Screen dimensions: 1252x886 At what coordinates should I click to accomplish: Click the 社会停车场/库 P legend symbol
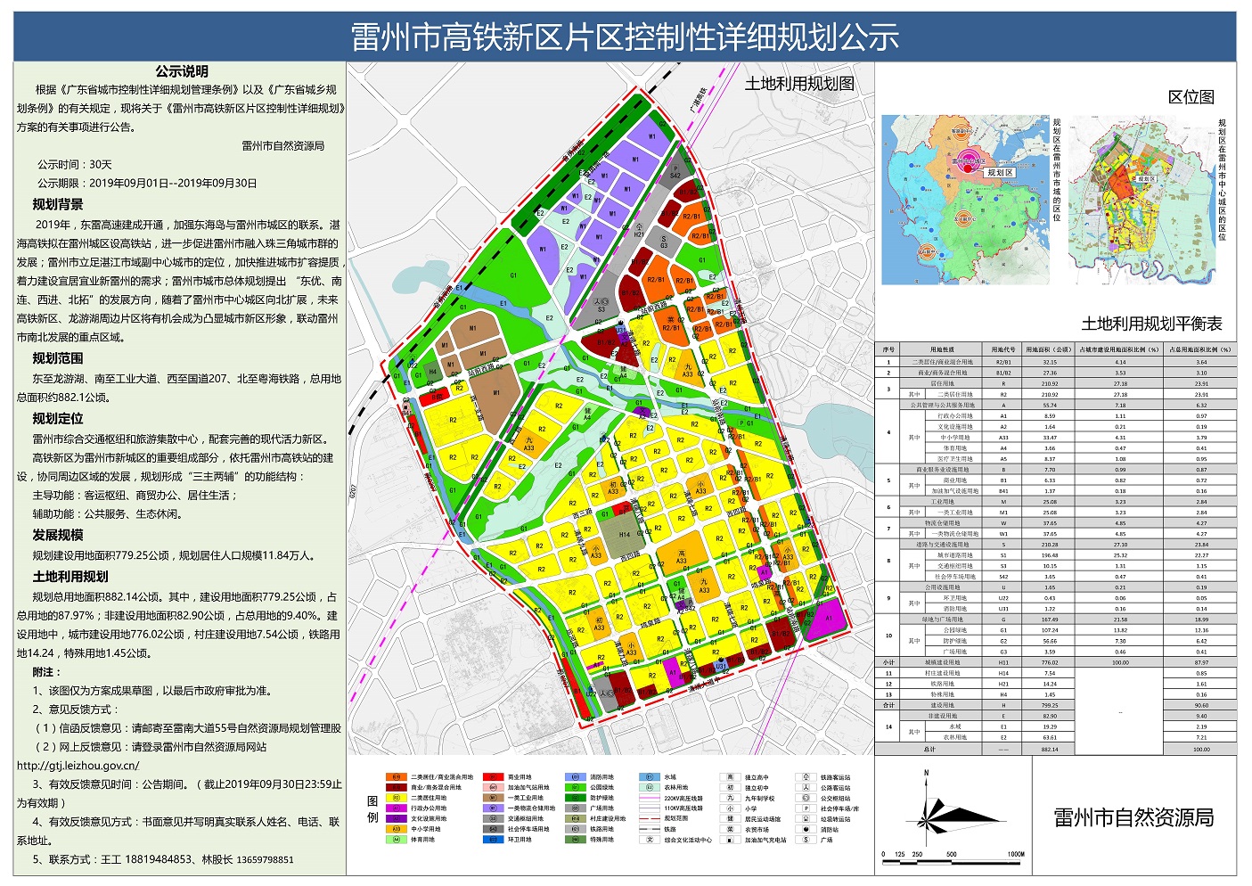tap(806, 808)
